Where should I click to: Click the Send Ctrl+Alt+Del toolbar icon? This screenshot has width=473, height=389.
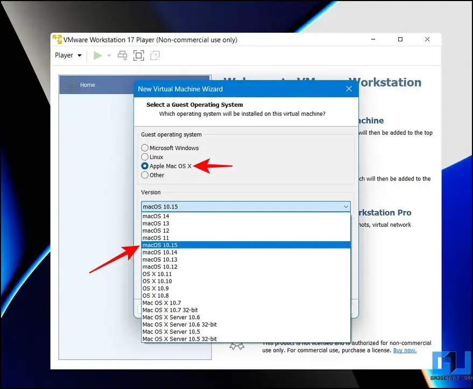coord(122,55)
